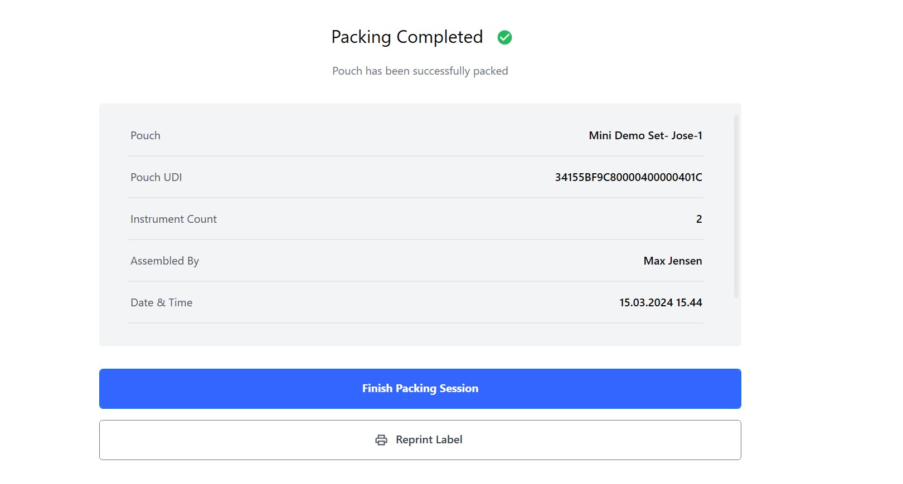Click the 'Pouch has been successfully packed' text
Viewport: 903px width, 484px height.
420,71
